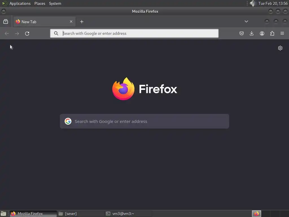Open the Firefox account menu
289x217 pixels.
262,33
